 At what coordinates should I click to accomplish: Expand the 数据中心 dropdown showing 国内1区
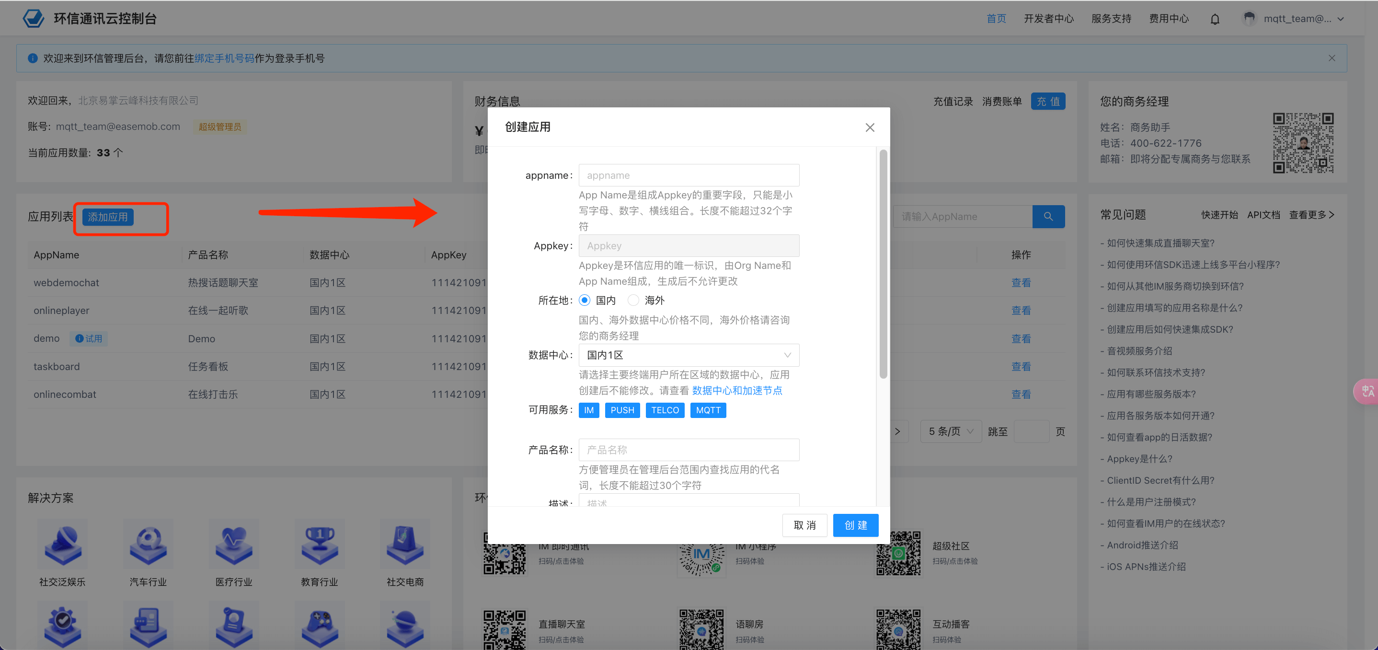689,355
